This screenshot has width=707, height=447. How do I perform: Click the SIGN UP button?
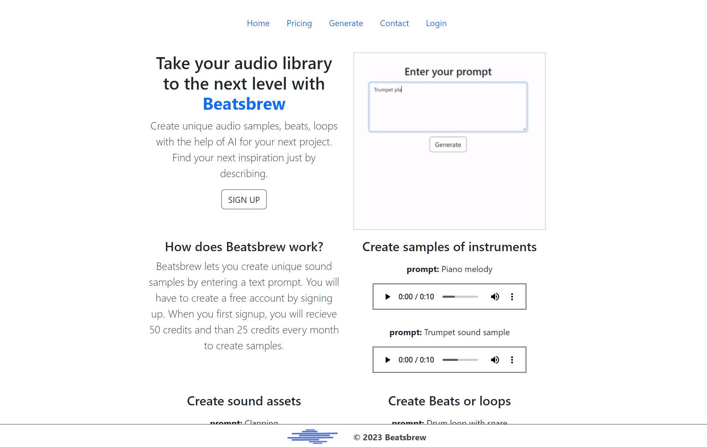coord(244,199)
